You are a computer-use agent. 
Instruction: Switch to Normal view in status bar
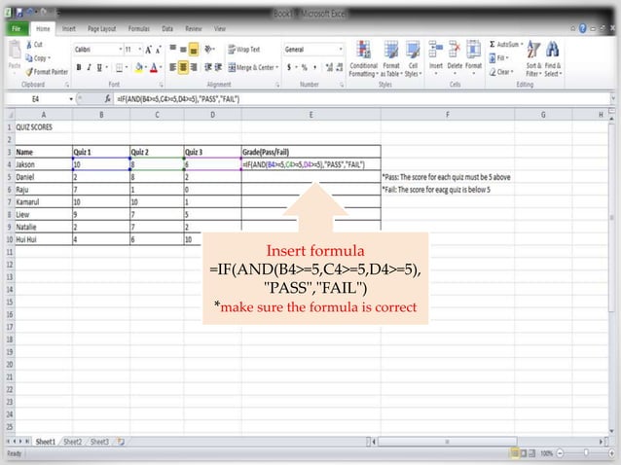tap(515, 453)
